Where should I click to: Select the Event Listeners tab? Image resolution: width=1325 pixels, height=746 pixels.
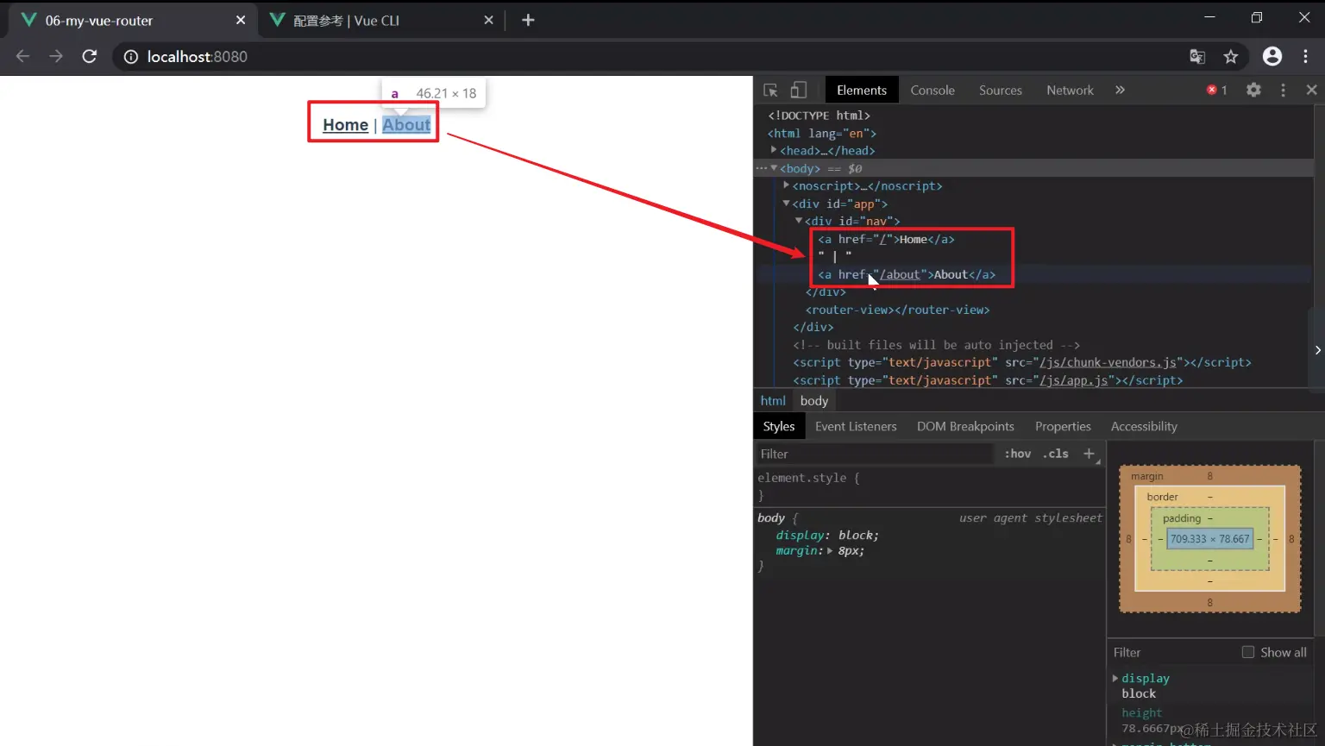[856, 426]
